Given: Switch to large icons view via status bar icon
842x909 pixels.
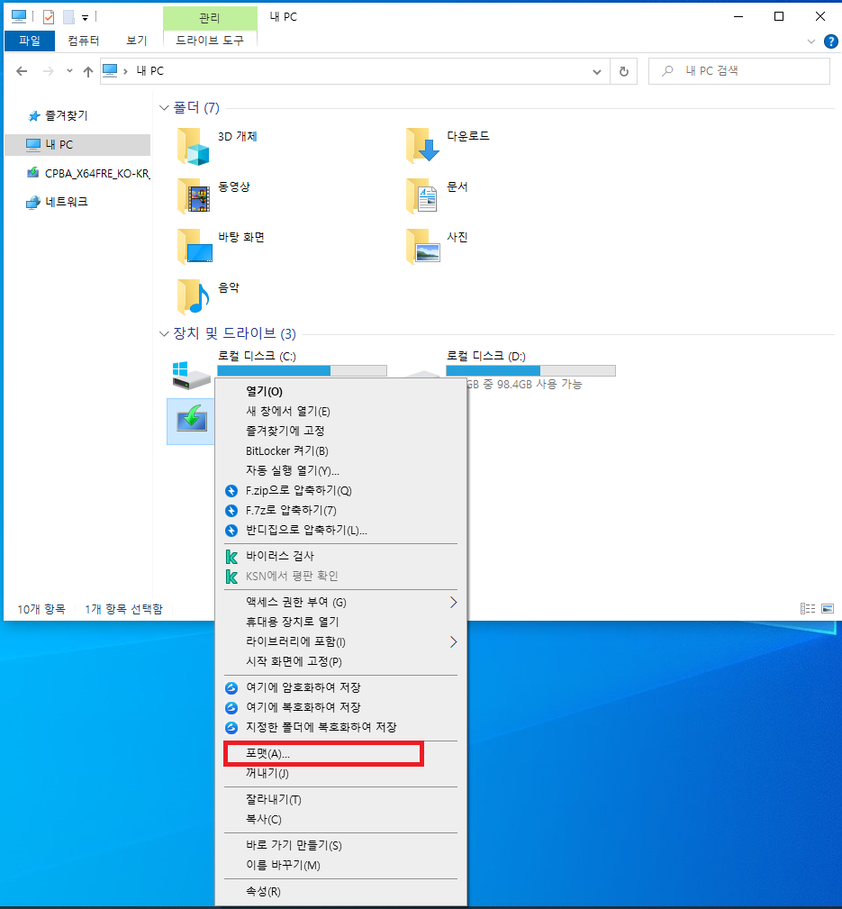Looking at the screenshot, I should point(827,608).
